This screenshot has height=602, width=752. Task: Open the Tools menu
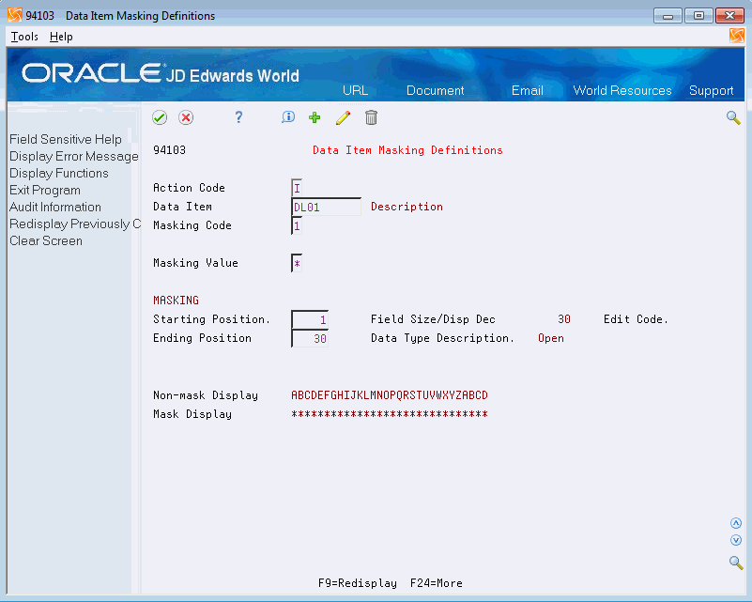point(24,37)
